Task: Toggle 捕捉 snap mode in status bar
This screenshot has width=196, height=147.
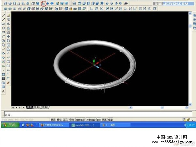Action: 53,120
